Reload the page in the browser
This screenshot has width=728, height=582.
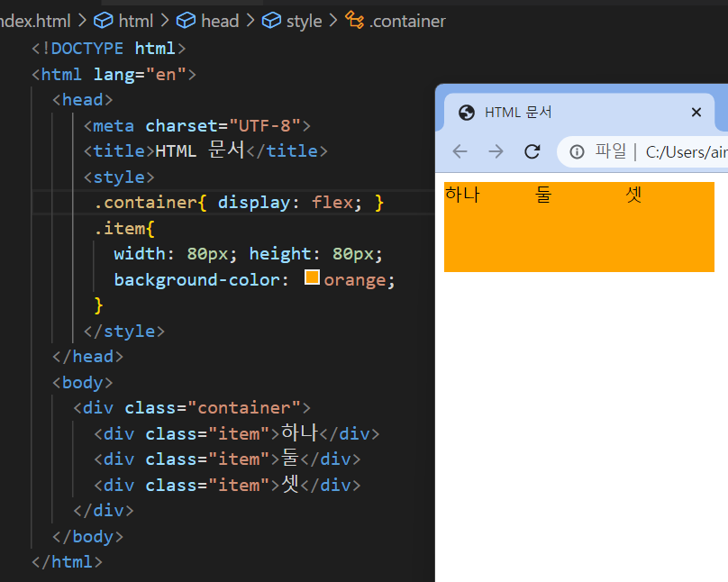click(532, 151)
